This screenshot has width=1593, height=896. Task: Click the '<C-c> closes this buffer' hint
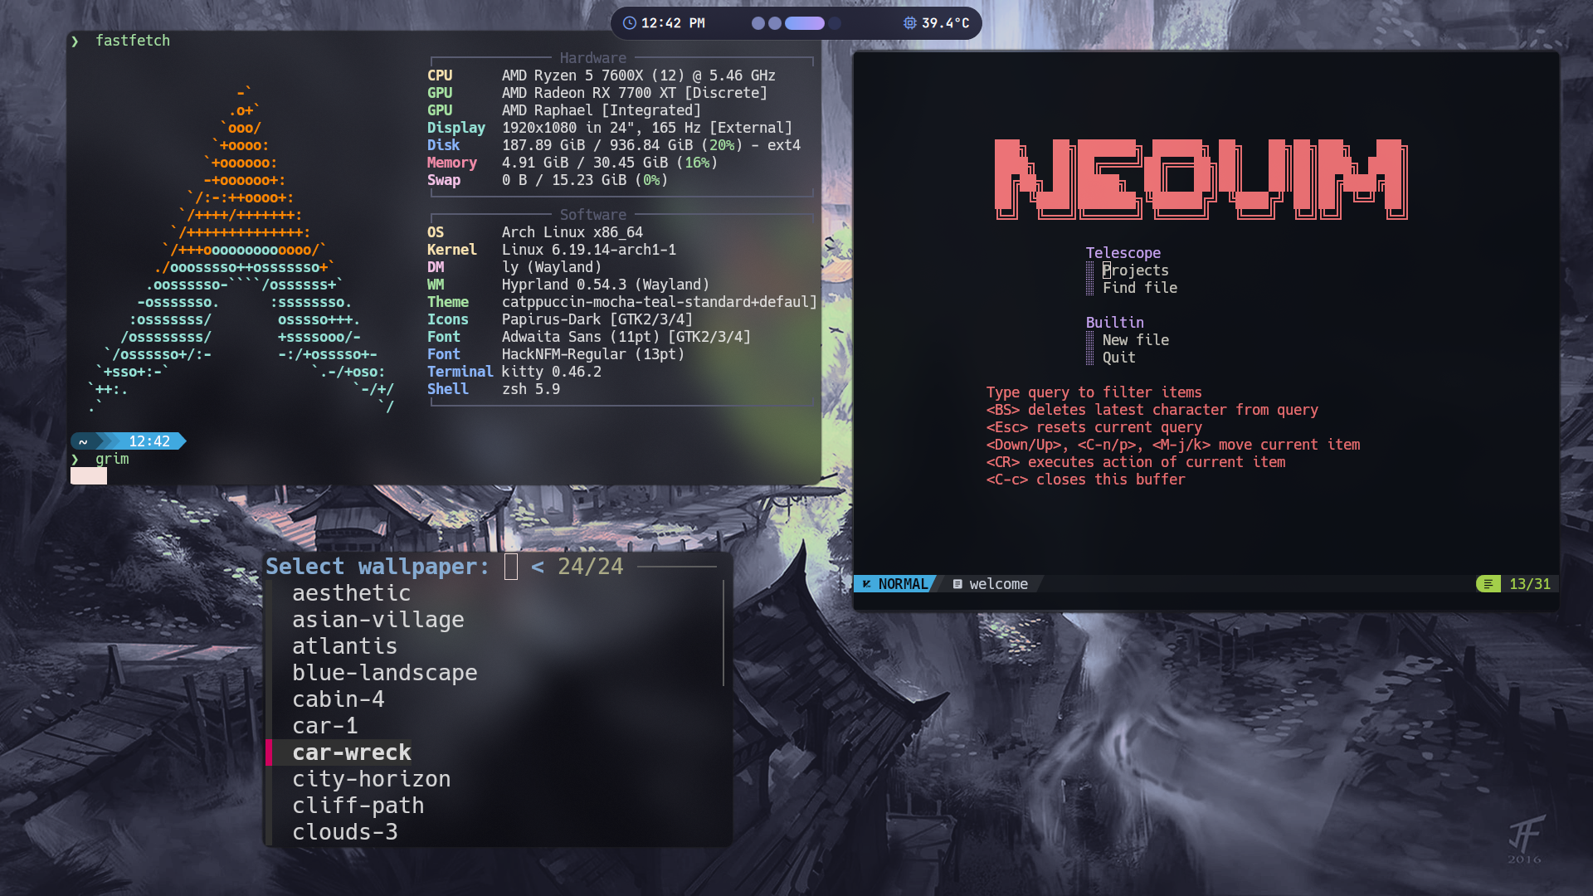coord(1086,480)
